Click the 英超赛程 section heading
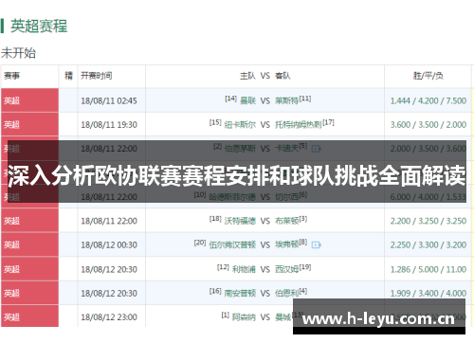Viewport: 474px width, 343px height. pos(39,26)
